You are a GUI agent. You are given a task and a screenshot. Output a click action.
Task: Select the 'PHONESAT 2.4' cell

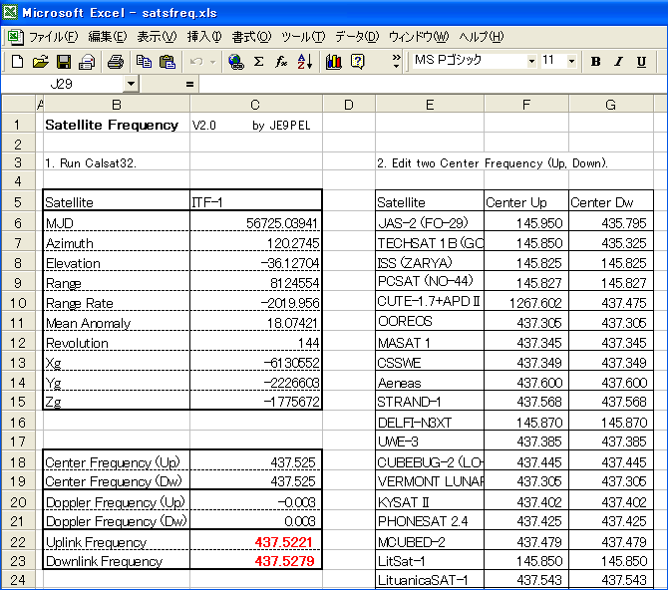[430, 521]
